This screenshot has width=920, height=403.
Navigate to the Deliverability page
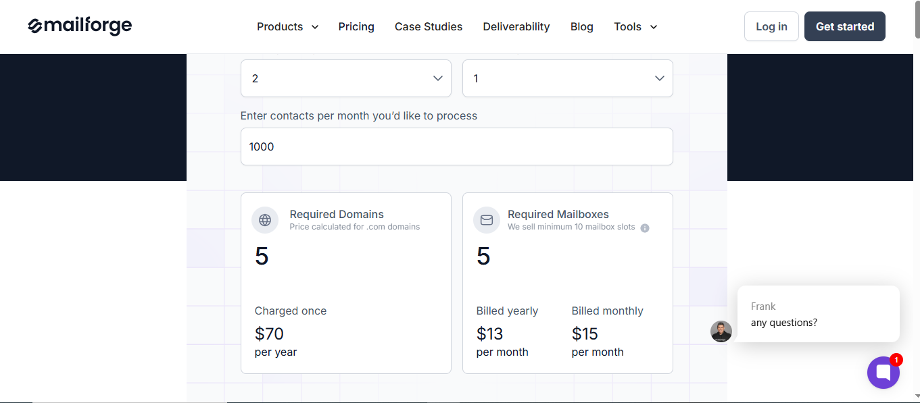pos(516,26)
